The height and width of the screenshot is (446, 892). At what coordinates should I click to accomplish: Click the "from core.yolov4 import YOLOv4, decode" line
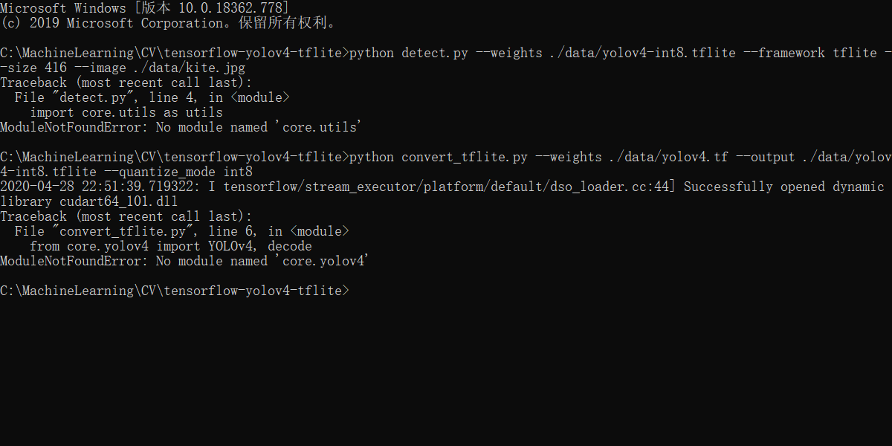click(x=171, y=246)
